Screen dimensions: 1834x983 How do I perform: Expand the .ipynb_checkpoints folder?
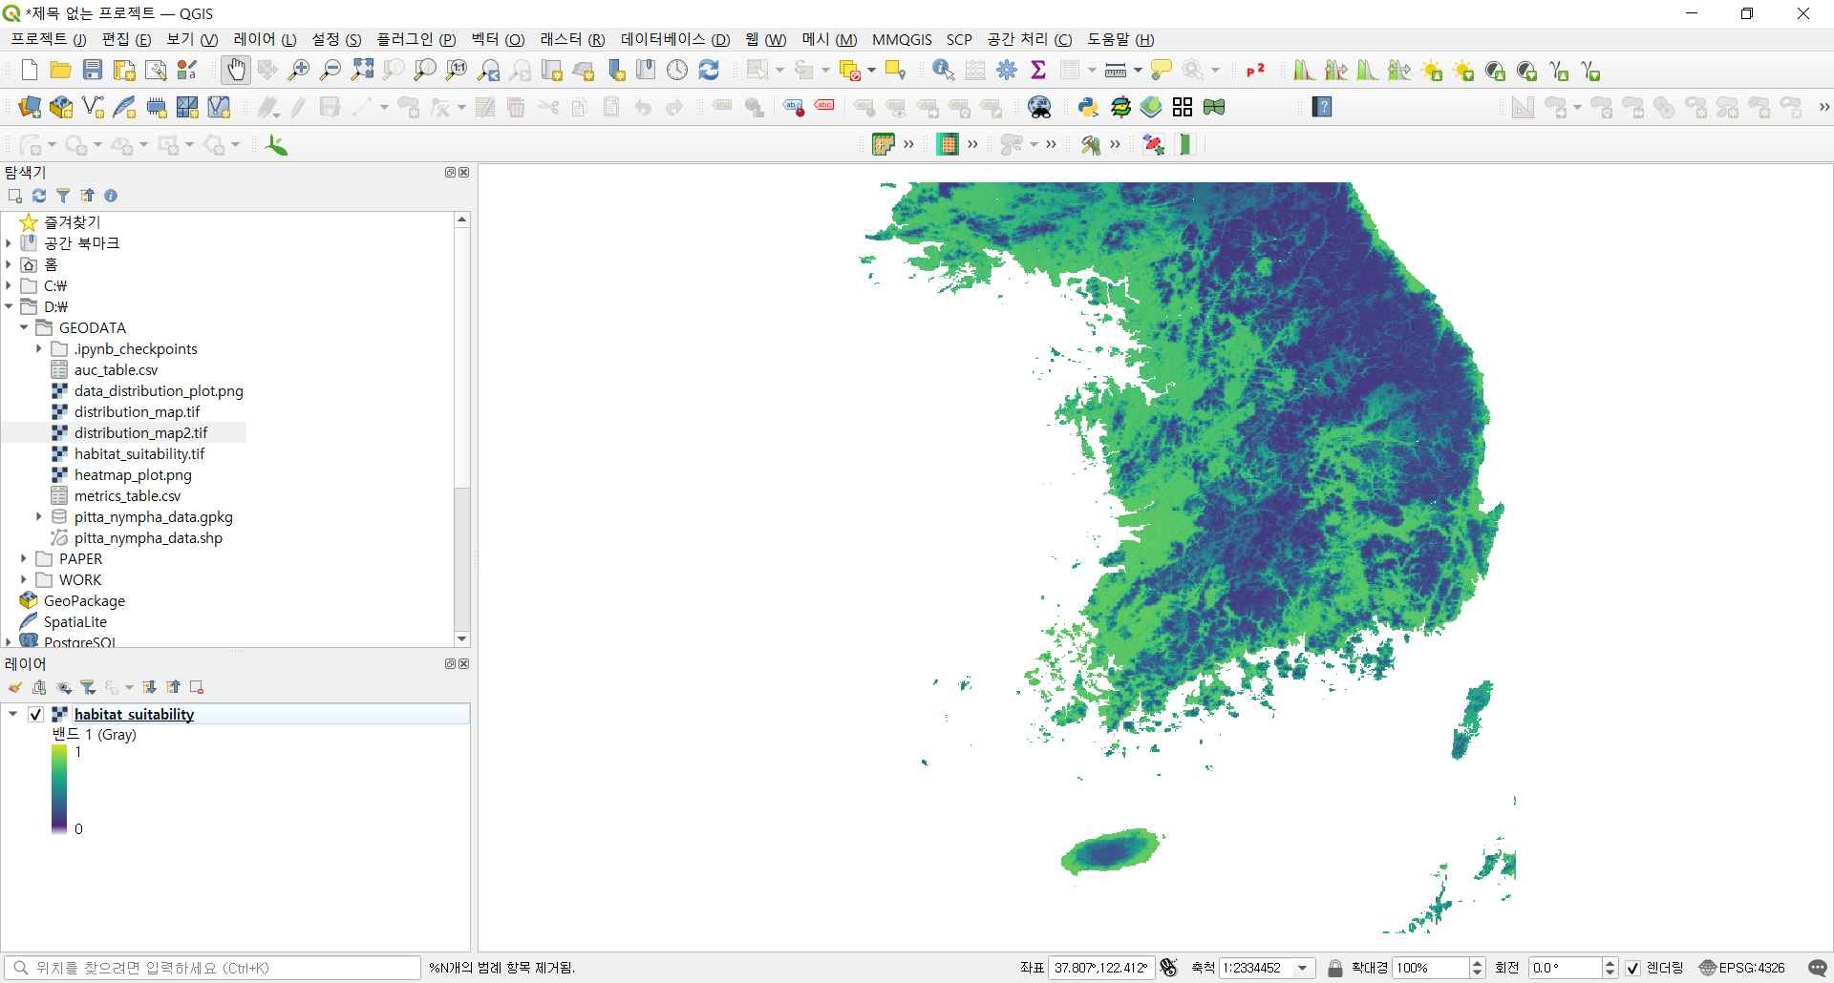(x=39, y=348)
